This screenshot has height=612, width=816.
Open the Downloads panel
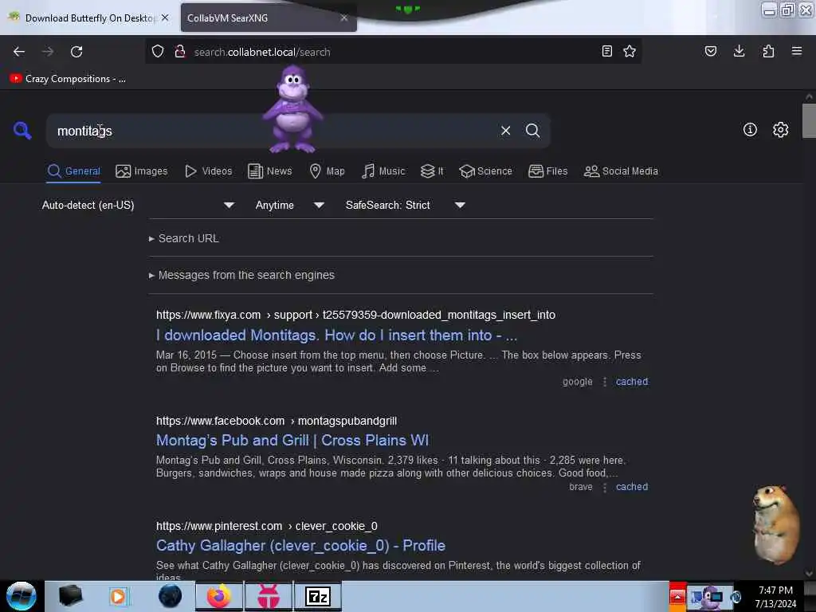click(739, 51)
